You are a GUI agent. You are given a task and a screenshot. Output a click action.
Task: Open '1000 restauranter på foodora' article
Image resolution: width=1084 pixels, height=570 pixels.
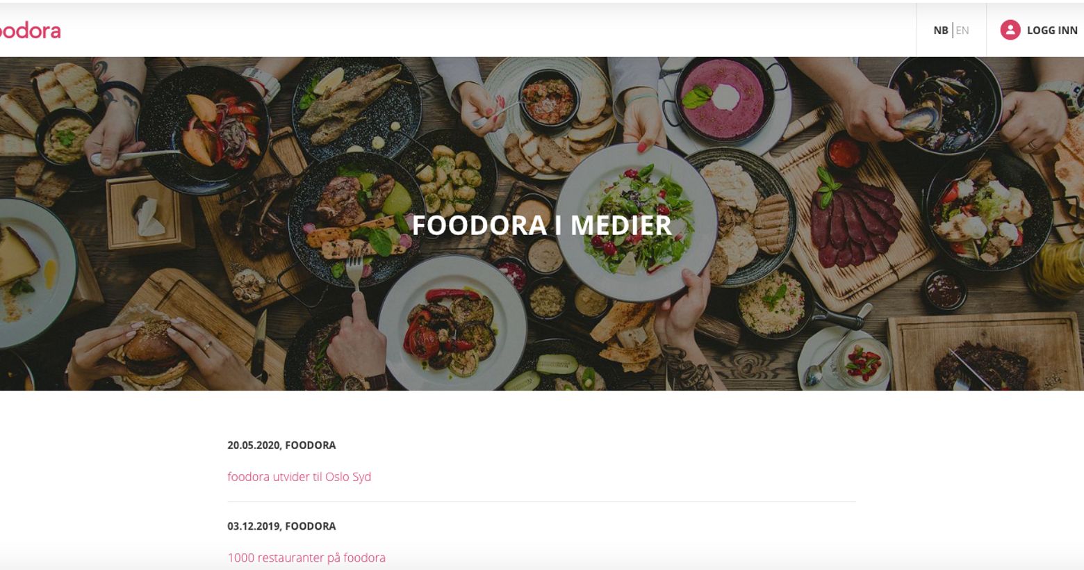click(306, 557)
